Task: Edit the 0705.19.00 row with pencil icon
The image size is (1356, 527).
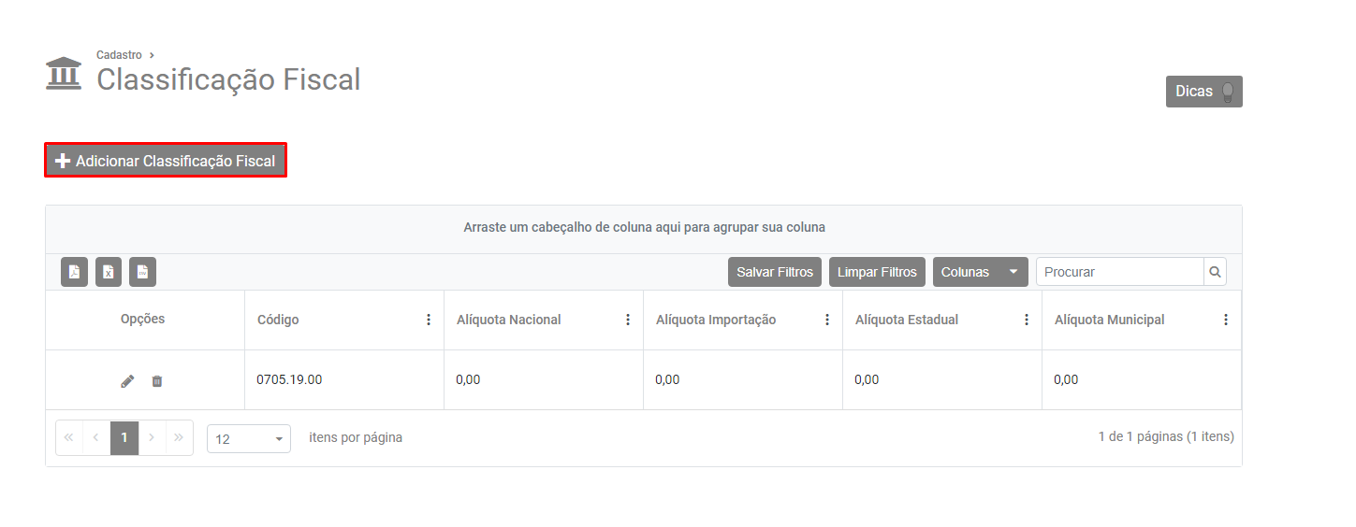Action: tap(127, 381)
